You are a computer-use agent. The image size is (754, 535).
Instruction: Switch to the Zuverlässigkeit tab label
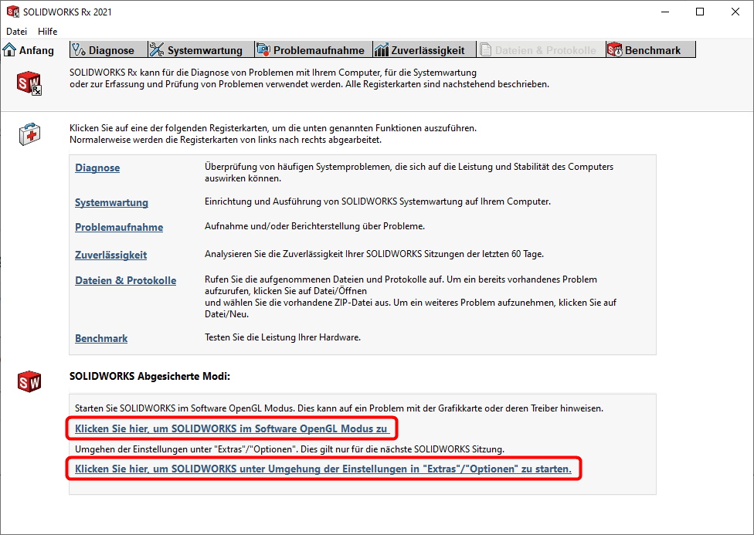click(x=428, y=50)
